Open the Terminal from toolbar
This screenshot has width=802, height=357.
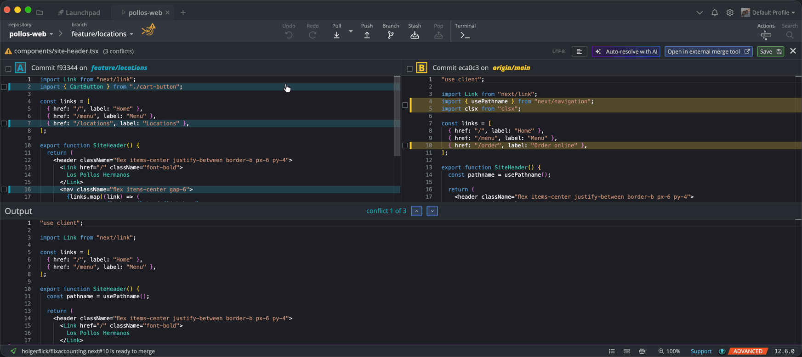(465, 35)
